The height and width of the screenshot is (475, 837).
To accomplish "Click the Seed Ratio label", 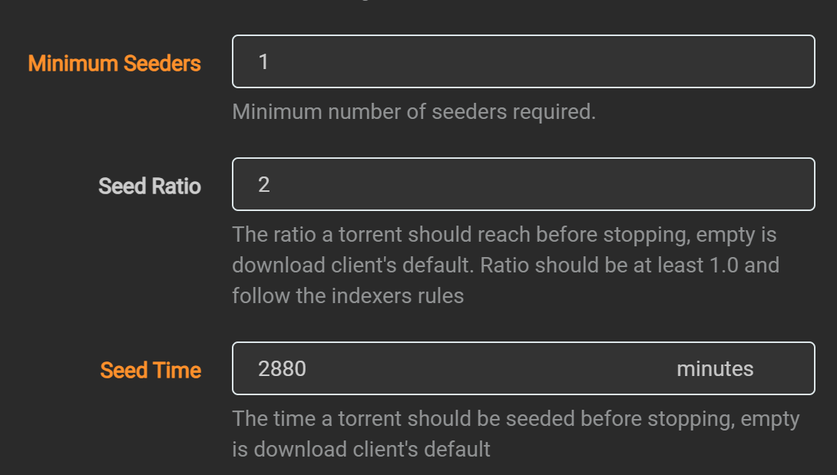I will tap(150, 186).
